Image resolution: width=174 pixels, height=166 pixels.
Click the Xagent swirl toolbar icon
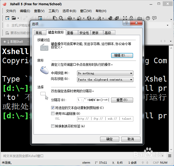[110, 18]
